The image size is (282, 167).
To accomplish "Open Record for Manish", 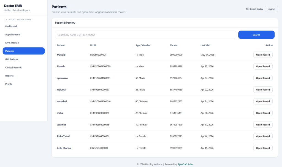I will 263,66.
